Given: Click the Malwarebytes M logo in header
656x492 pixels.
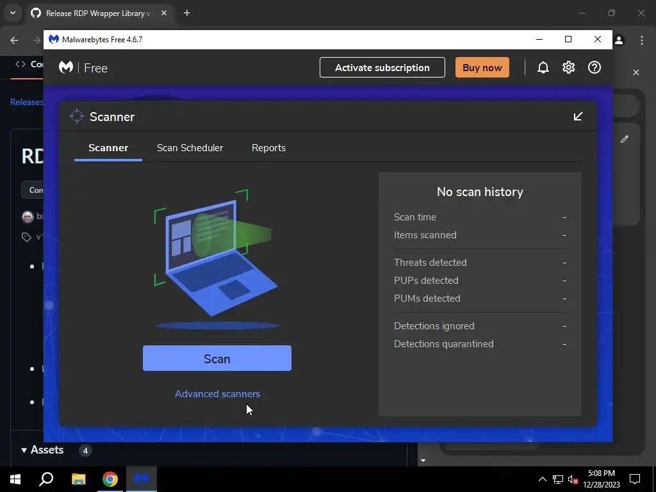Looking at the screenshot, I should coord(66,67).
